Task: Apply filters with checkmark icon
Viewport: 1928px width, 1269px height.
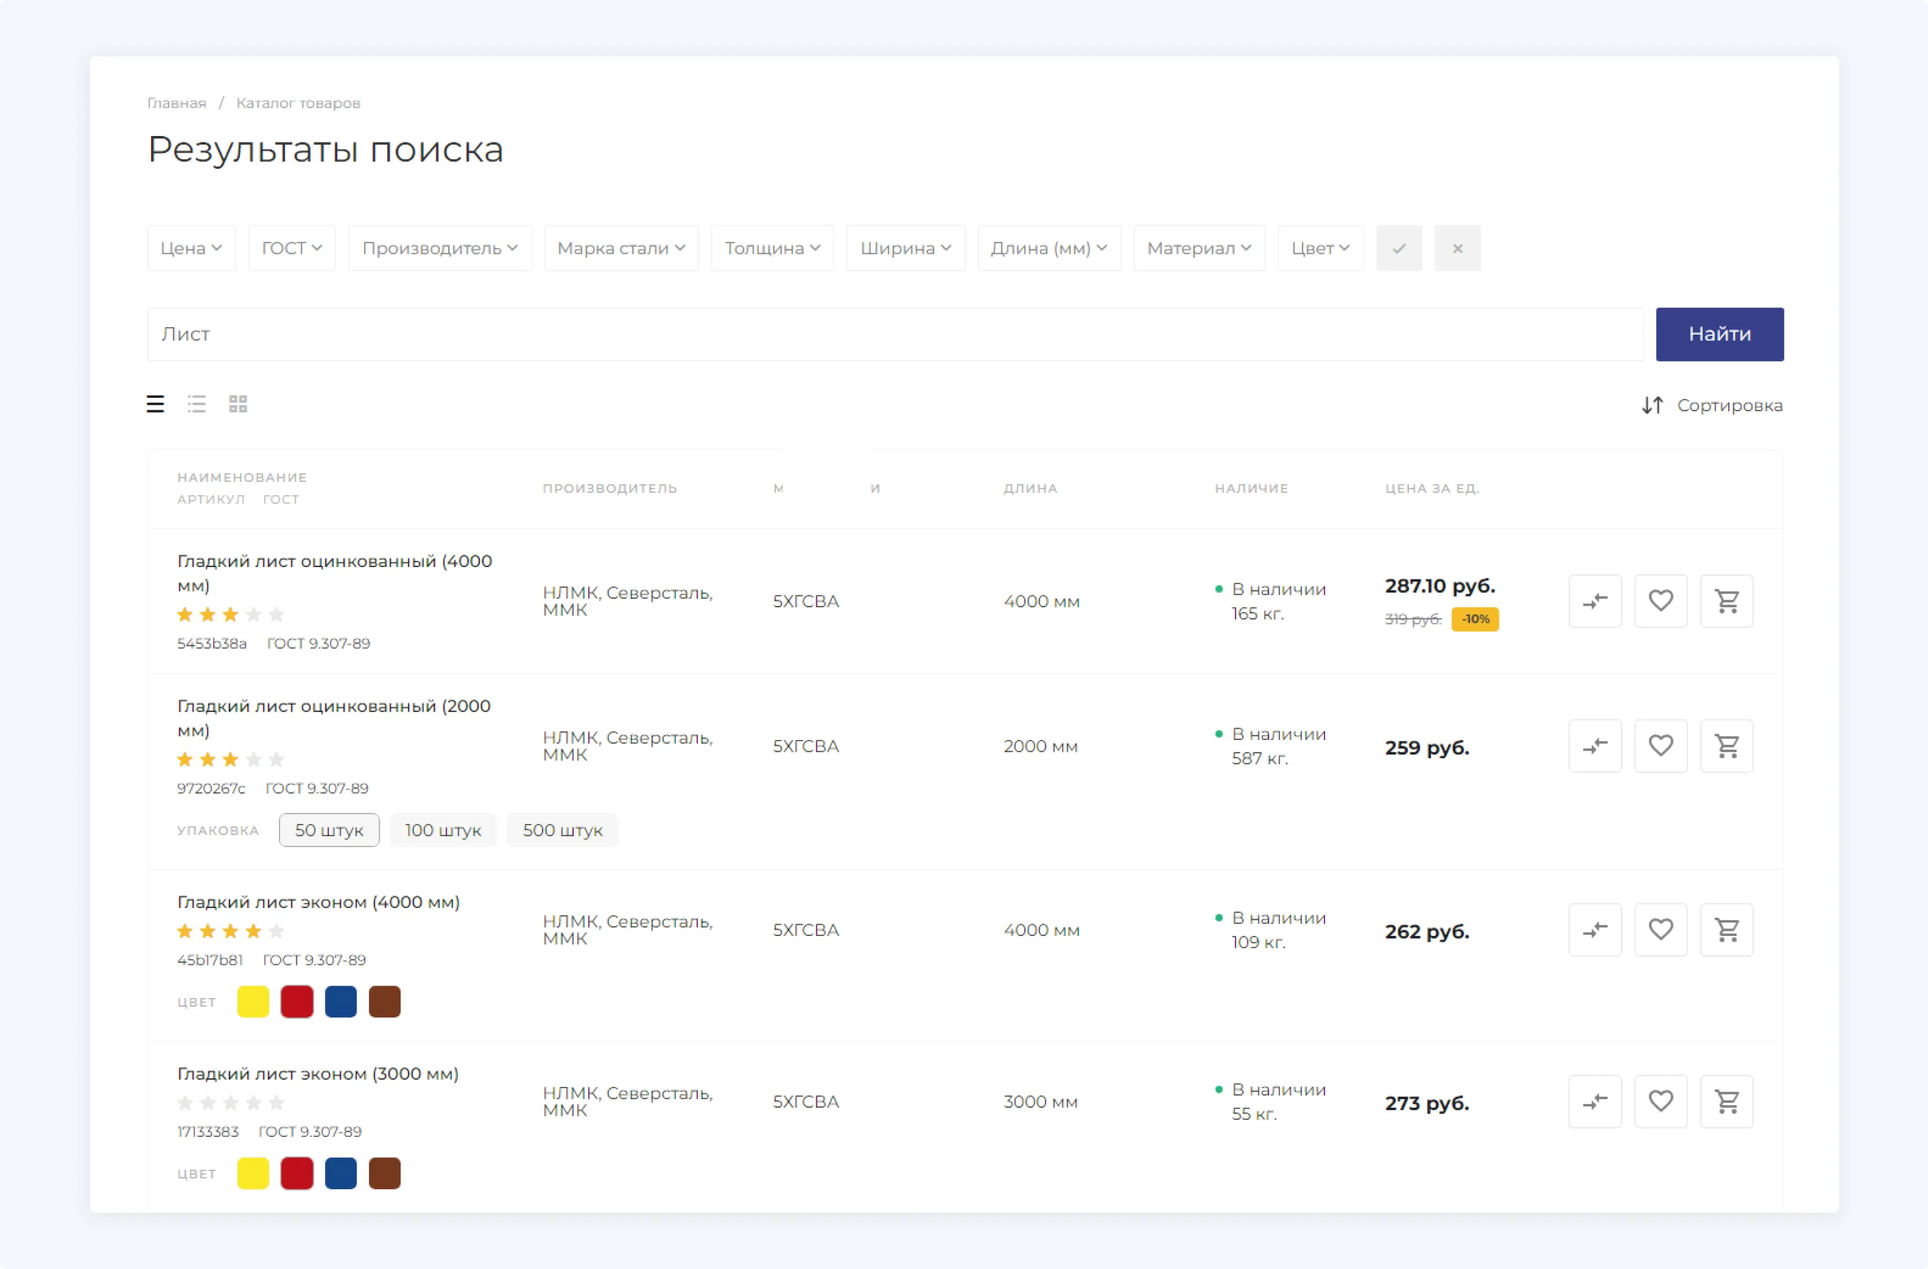Action: pos(1398,248)
